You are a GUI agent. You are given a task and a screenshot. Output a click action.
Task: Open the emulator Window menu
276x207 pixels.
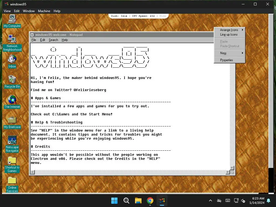pyautogui.click(x=29, y=11)
